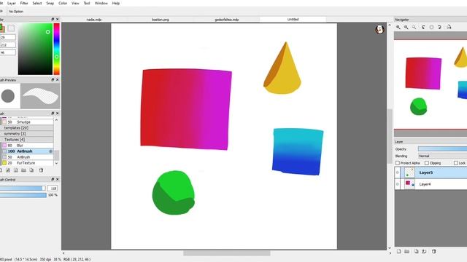Open the Snap menu
This screenshot has height=262, width=467.
(x=50, y=3)
